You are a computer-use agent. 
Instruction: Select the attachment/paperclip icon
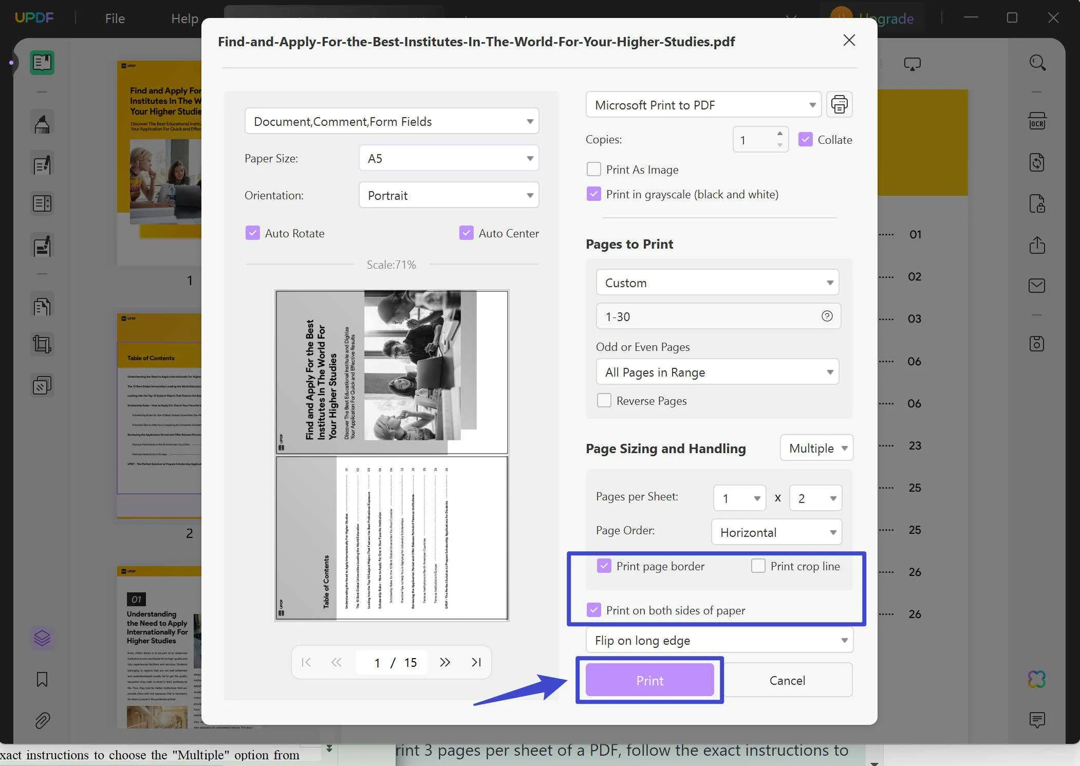tap(42, 719)
